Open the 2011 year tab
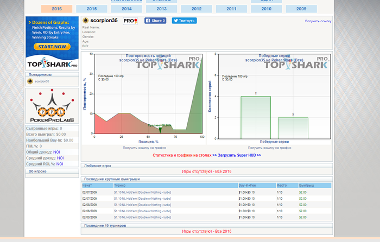The width and height of the screenshot is (380, 242). (x=231, y=9)
